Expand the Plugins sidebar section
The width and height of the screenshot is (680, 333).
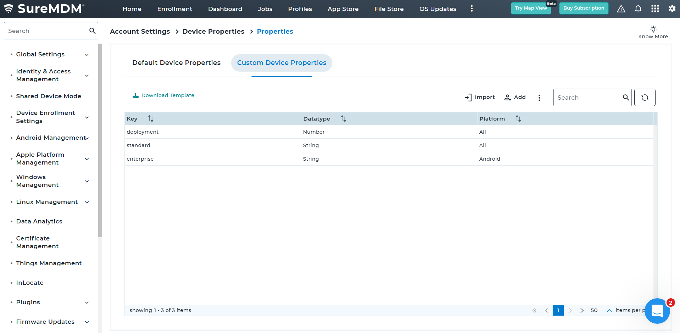[x=87, y=303]
